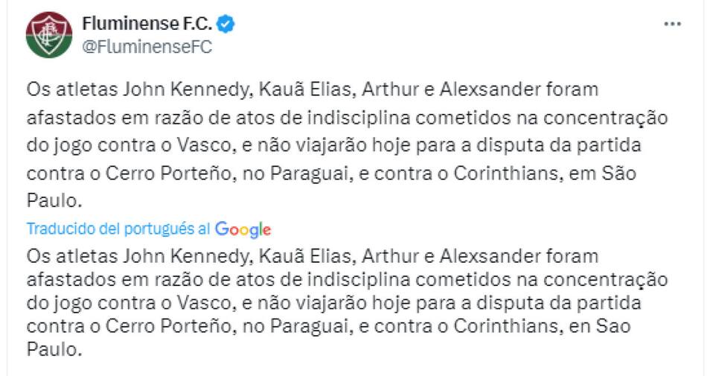Click the Fluminense crest profile picture

click(48, 34)
